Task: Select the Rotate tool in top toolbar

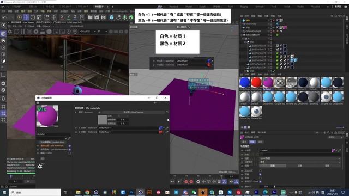Action: (33, 17)
